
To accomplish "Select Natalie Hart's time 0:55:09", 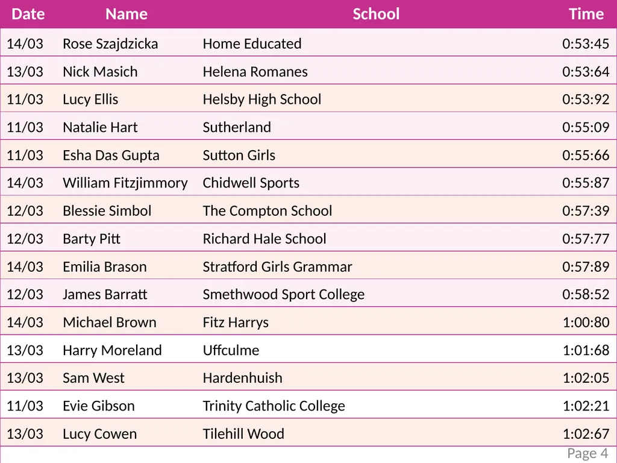I will (x=586, y=127).
